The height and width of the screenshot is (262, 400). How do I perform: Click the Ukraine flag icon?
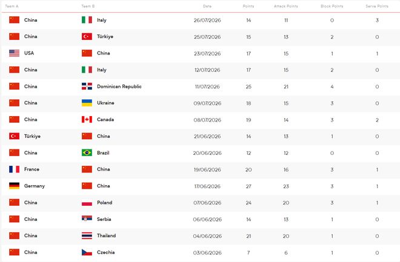coord(87,103)
